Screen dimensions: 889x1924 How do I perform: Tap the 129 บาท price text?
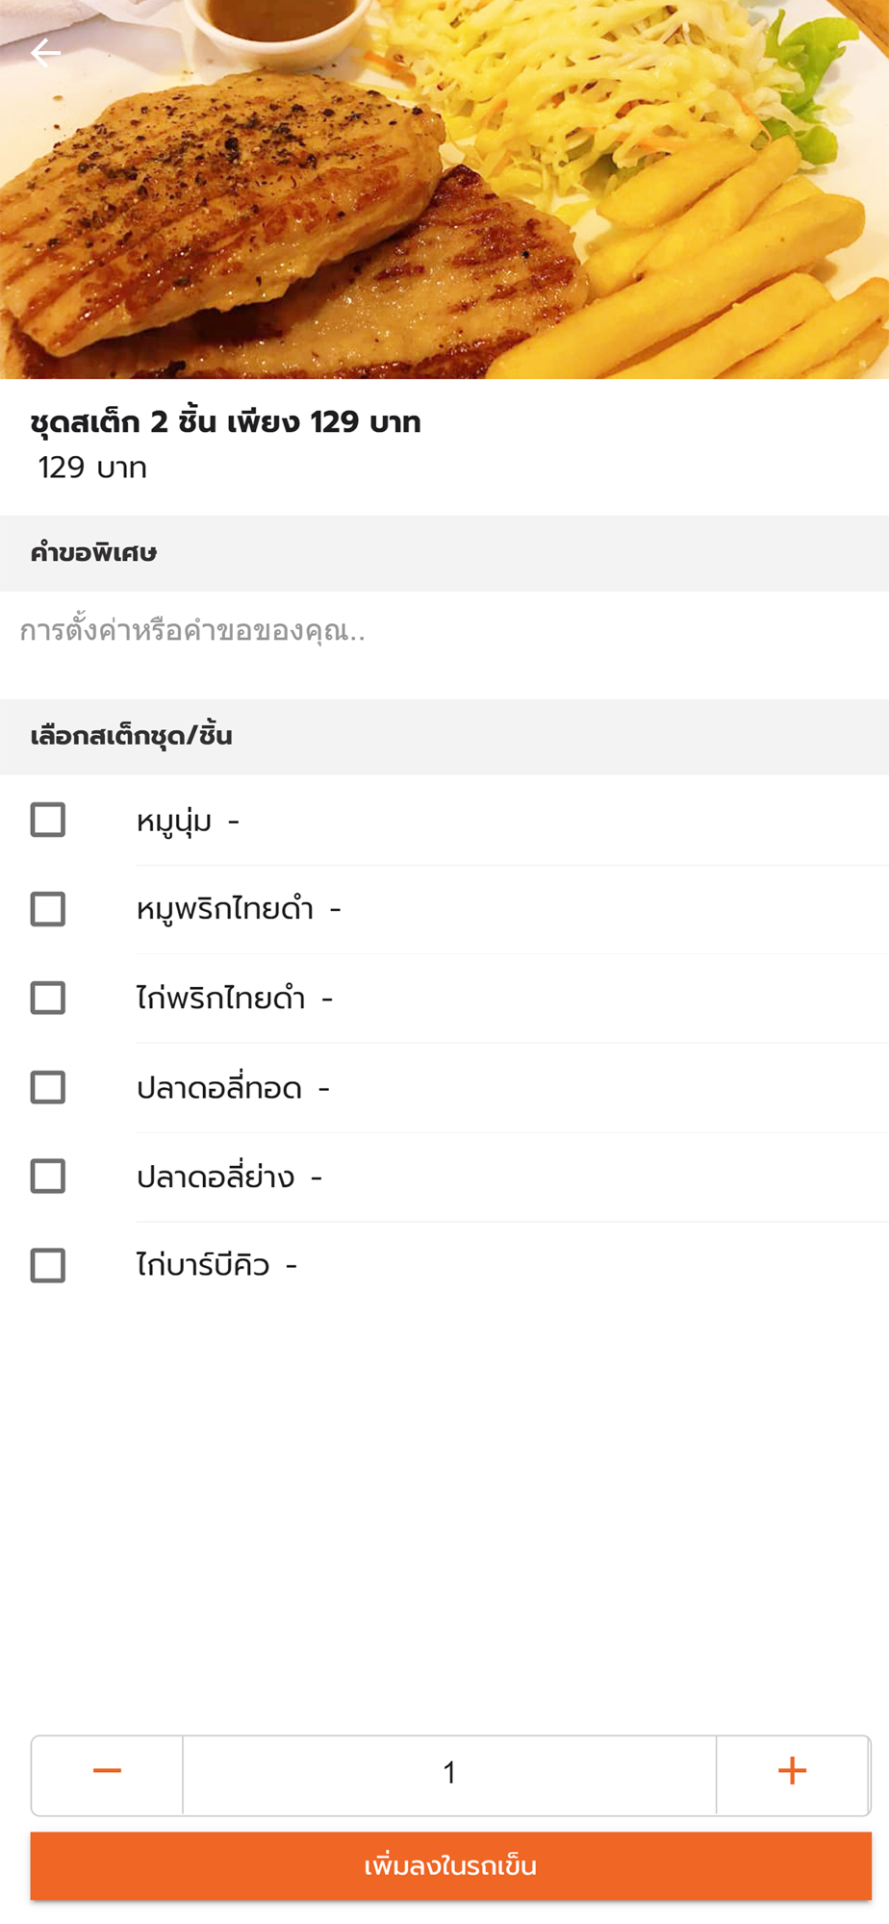(92, 468)
